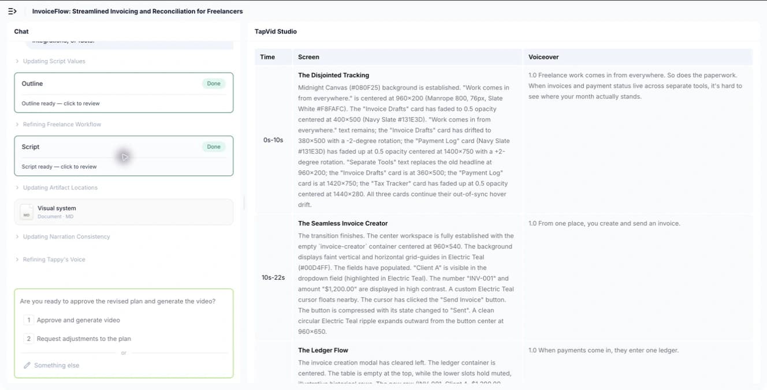767x390 pixels.
Task: Click the Screen column header
Action: (x=308, y=57)
